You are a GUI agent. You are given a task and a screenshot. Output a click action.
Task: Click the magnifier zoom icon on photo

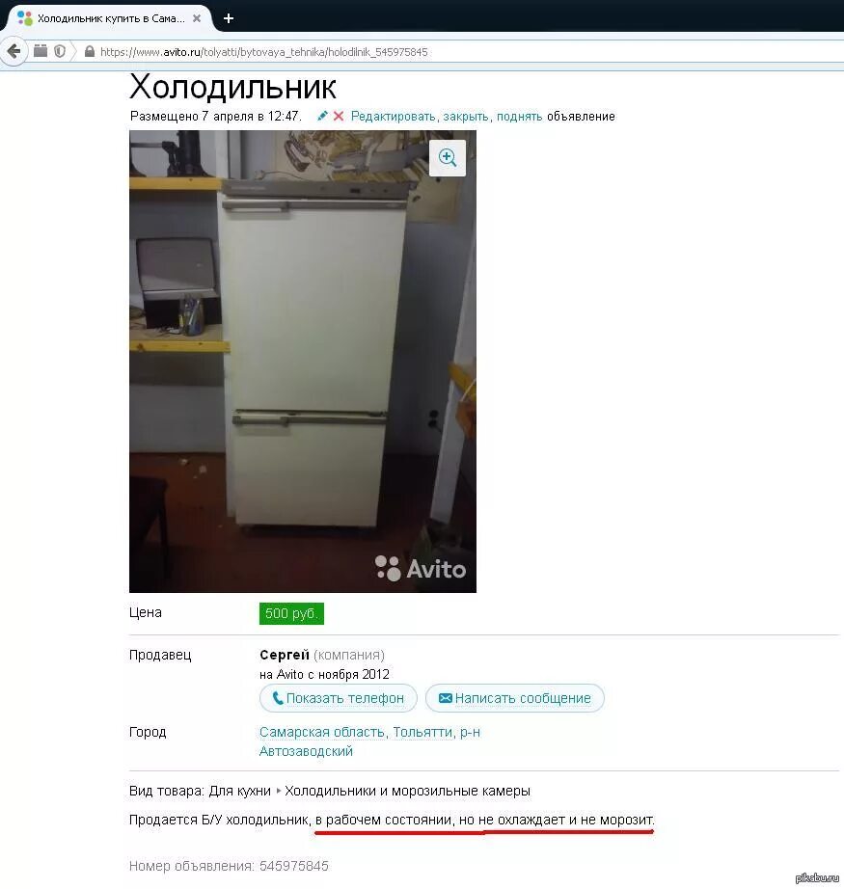pos(448,157)
